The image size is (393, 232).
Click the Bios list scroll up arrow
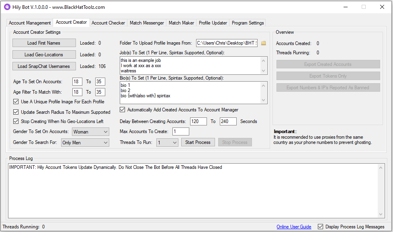point(264,86)
